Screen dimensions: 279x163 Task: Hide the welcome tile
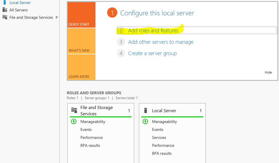[x=268, y=72]
